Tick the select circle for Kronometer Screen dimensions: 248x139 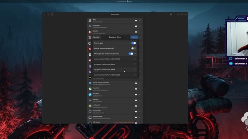point(136,112)
